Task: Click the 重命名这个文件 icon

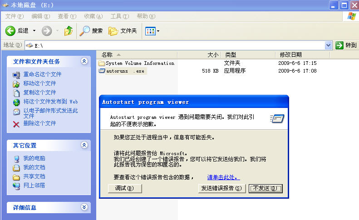Action: point(16,75)
